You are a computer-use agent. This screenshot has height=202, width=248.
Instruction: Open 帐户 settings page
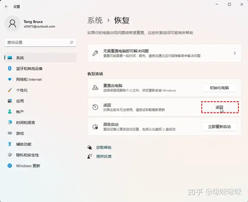40,112
